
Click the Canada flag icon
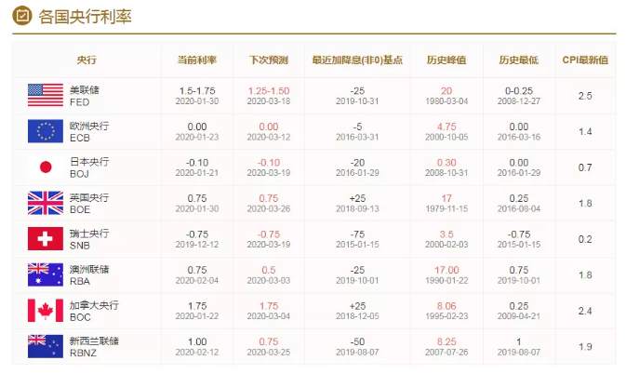pyautogui.click(x=46, y=311)
